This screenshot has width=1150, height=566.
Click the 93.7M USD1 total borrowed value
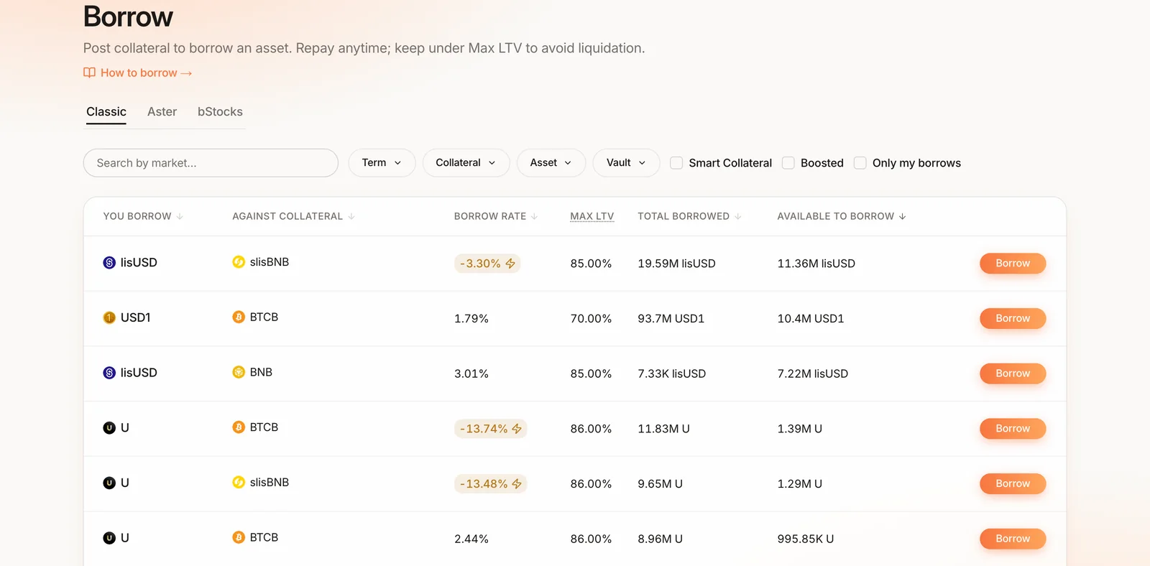tap(671, 318)
